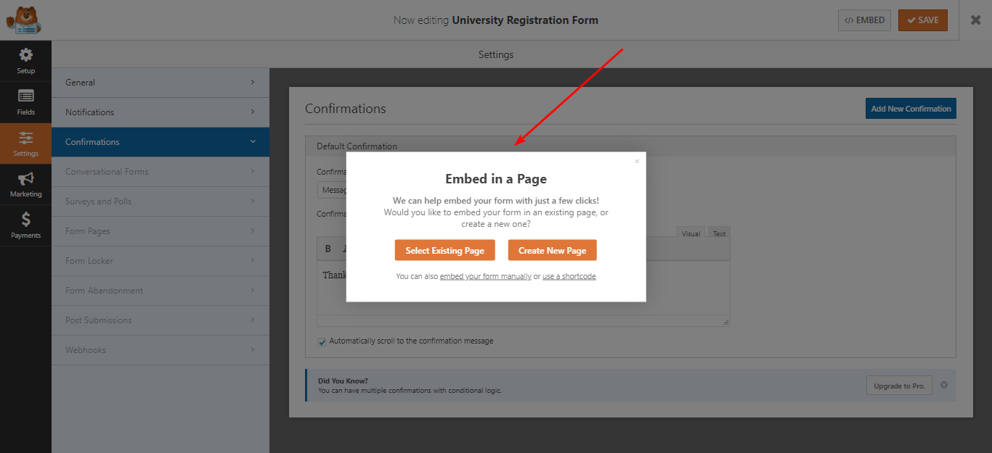This screenshot has height=453, width=992.
Task: Expand the General settings section
Action: tap(160, 83)
